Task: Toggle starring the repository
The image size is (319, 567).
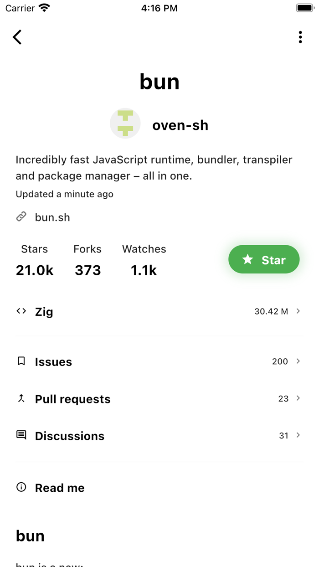Action: pyautogui.click(x=264, y=259)
